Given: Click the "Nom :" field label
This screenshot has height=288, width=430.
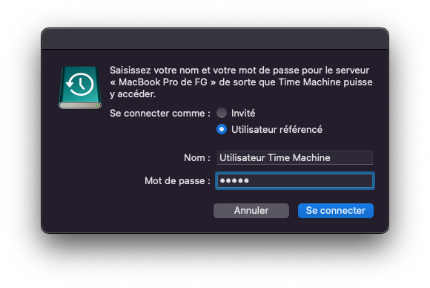Looking at the screenshot, I should point(197,158).
